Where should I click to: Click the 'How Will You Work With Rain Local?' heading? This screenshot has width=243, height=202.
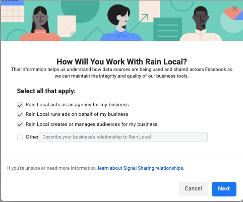point(121,61)
